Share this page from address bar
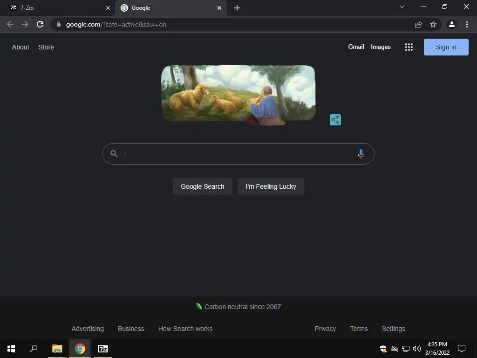 click(418, 24)
